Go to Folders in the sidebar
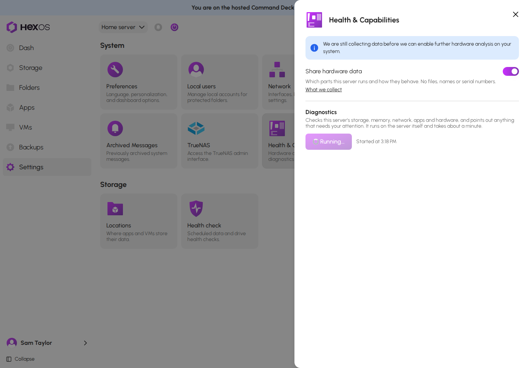This screenshot has height=368, width=530. coord(47,88)
